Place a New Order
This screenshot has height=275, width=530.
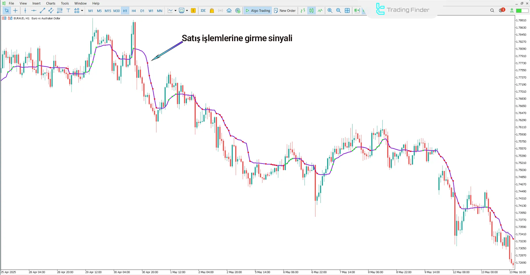[285, 10]
